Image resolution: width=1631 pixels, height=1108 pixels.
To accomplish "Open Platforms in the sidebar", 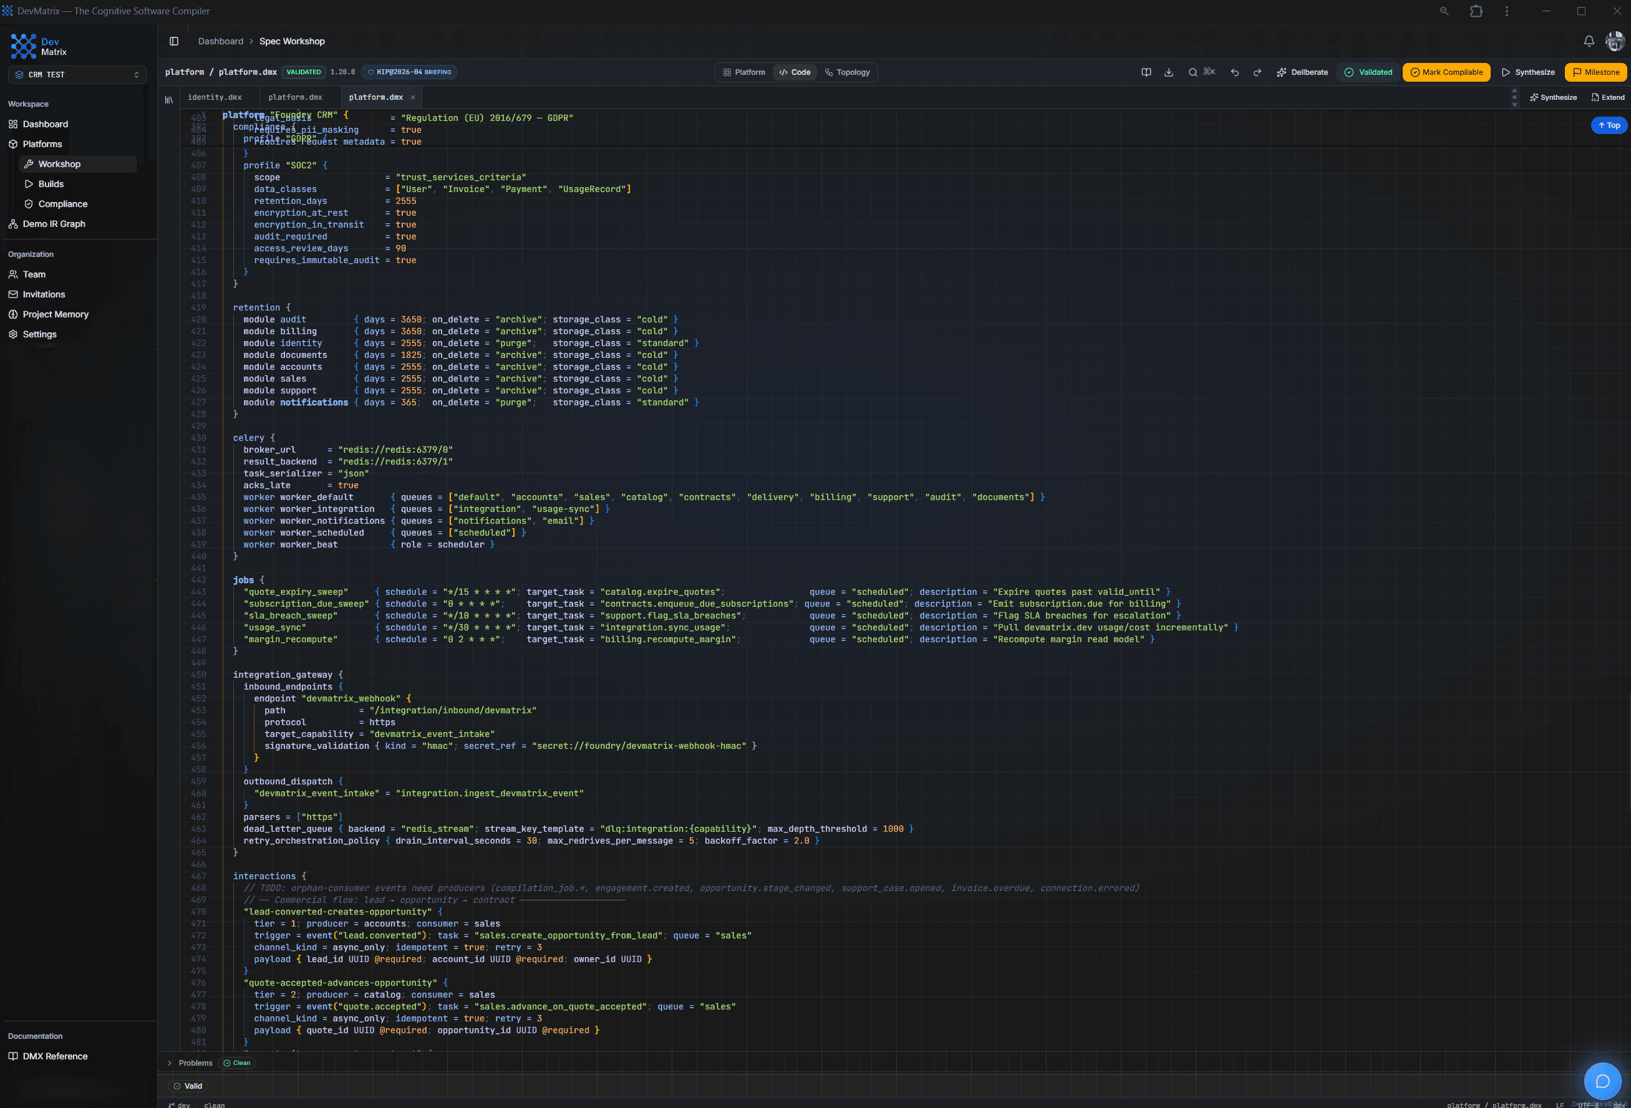I will pyautogui.click(x=42, y=144).
